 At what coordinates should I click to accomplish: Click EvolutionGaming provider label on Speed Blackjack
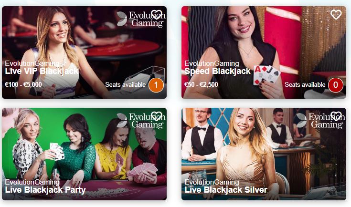[x=212, y=63]
